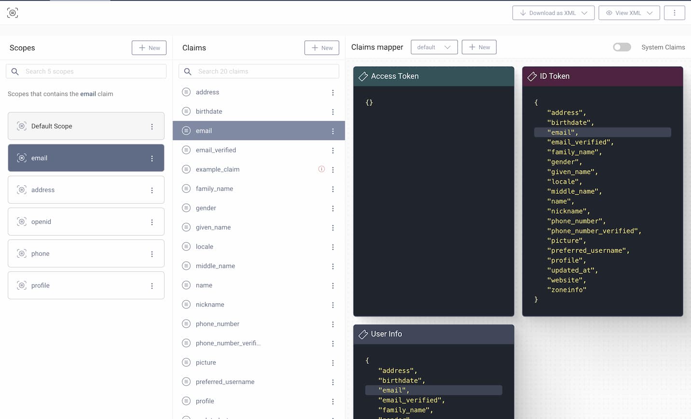The image size is (691, 419).
Task: Open the more options kebab menu in top bar
Action: [674, 13]
